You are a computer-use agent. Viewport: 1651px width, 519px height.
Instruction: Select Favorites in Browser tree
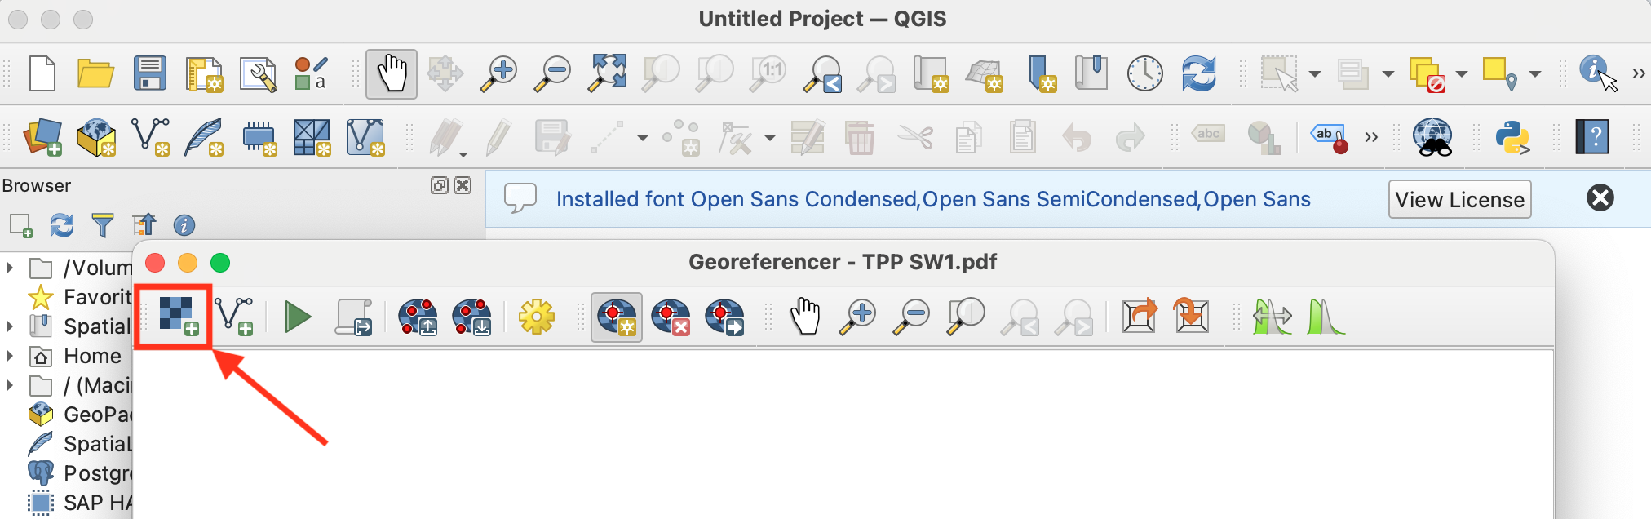tap(80, 297)
